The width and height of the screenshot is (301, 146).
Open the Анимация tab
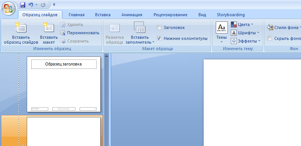point(132,15)
